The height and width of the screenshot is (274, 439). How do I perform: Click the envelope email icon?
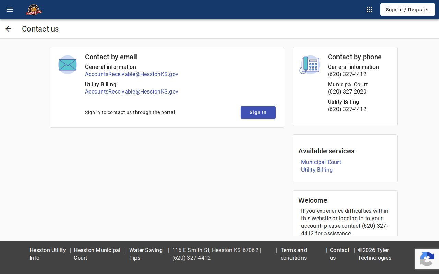coord(68,65)
